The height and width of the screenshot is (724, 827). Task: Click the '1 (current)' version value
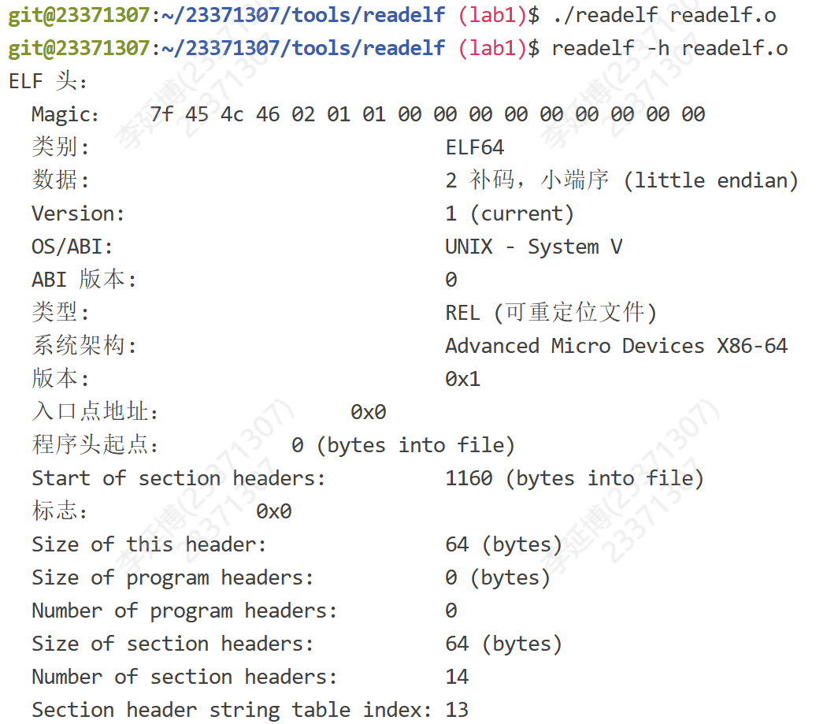pyautogui.click(x=509, y=213)
